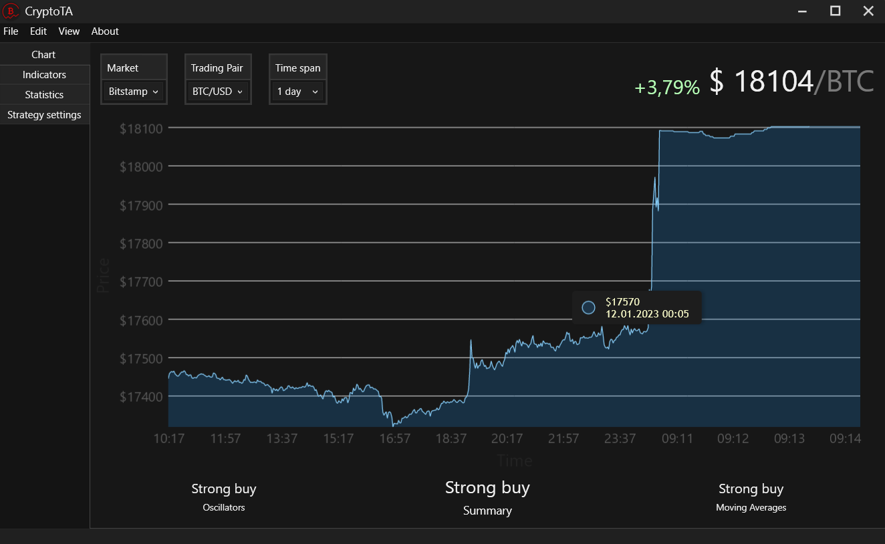Expand the Bitstamp market dropdown
Screen dimensions: 885x544
tap(134, 92)
